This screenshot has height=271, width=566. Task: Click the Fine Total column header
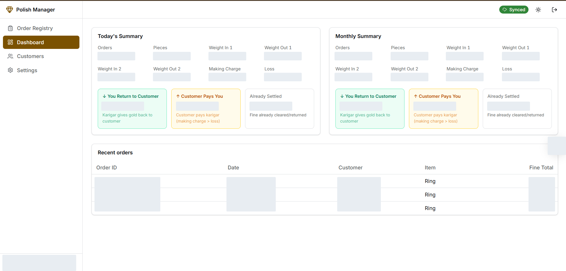click(x=541, y=168)
